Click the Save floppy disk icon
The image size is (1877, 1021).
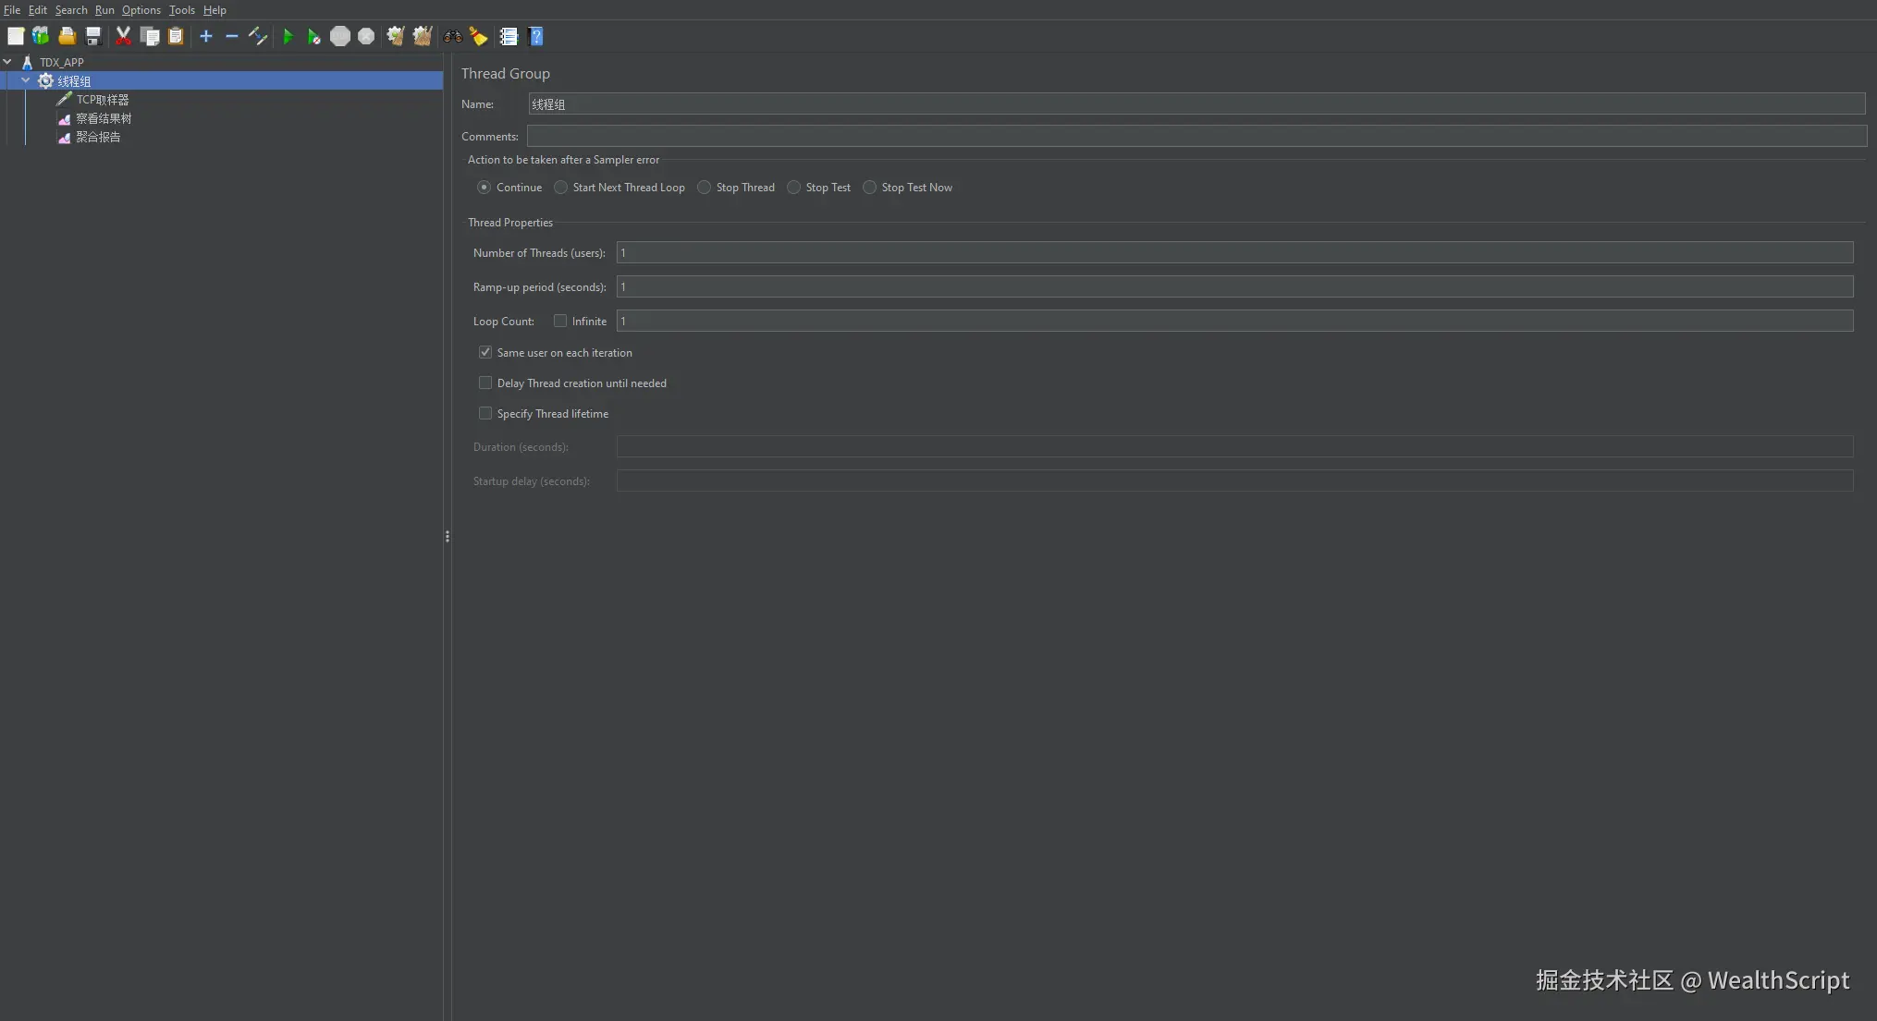[93, 37]
